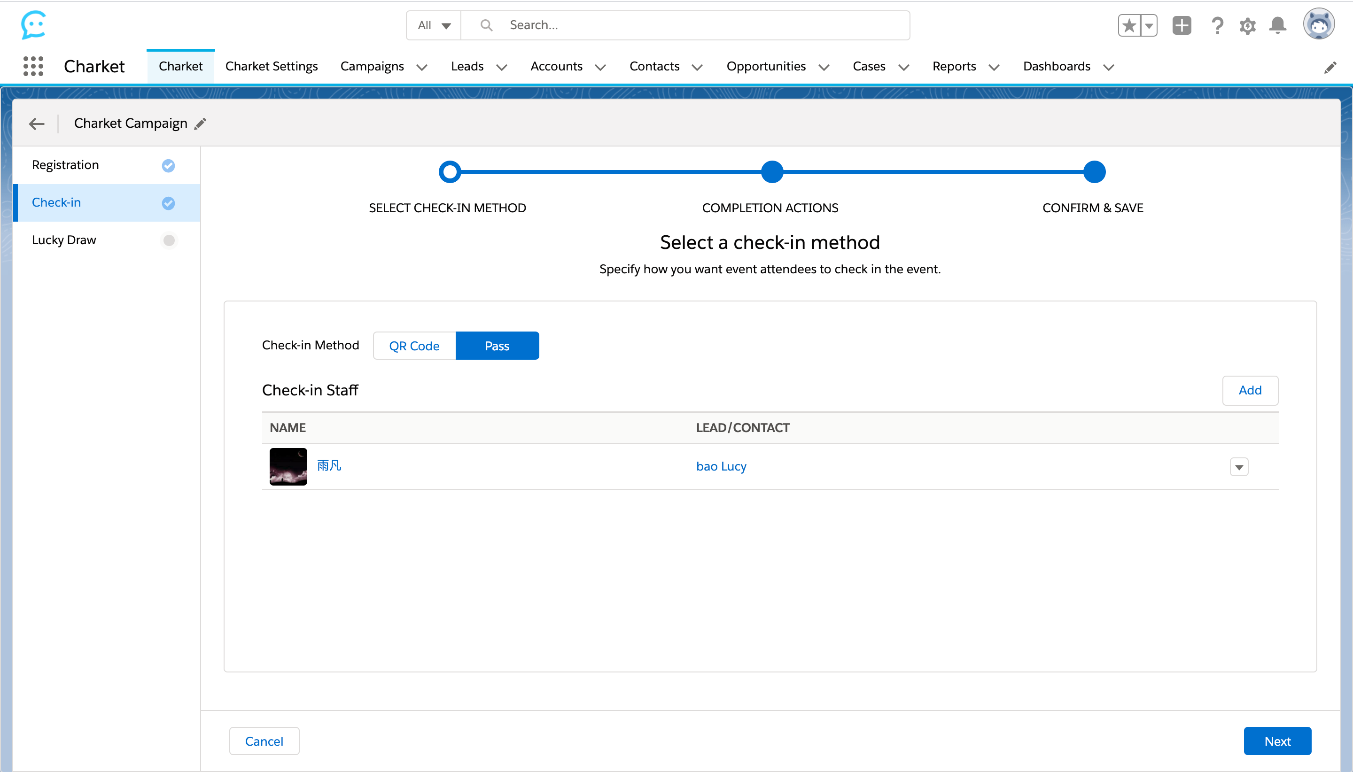Open the Registration step in the sidebar

coord(65,165)
